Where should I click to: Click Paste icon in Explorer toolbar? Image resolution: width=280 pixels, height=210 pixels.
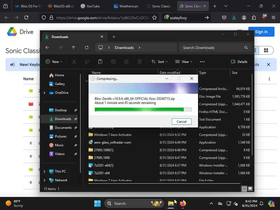[100, 62]
